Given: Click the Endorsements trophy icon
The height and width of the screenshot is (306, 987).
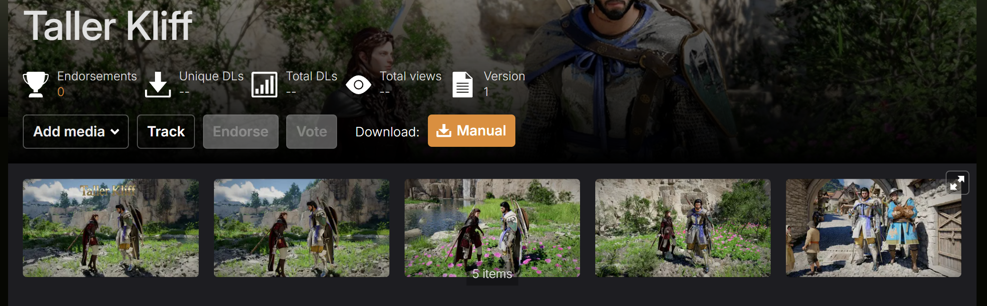Looking at the screenshot, I should [x=36, y=84].
